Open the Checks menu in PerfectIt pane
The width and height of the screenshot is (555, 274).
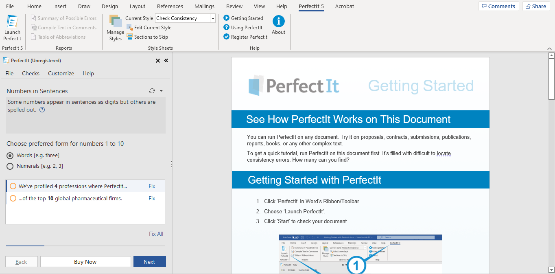(31, 73)
